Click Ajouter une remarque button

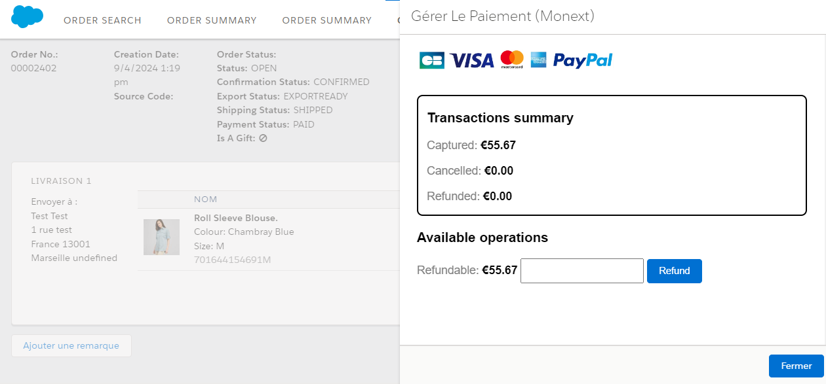(71, 345)
